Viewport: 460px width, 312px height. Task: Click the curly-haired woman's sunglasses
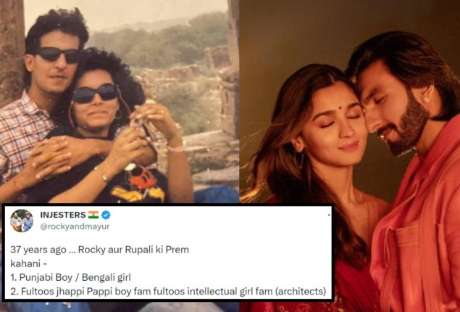point(96,94)
